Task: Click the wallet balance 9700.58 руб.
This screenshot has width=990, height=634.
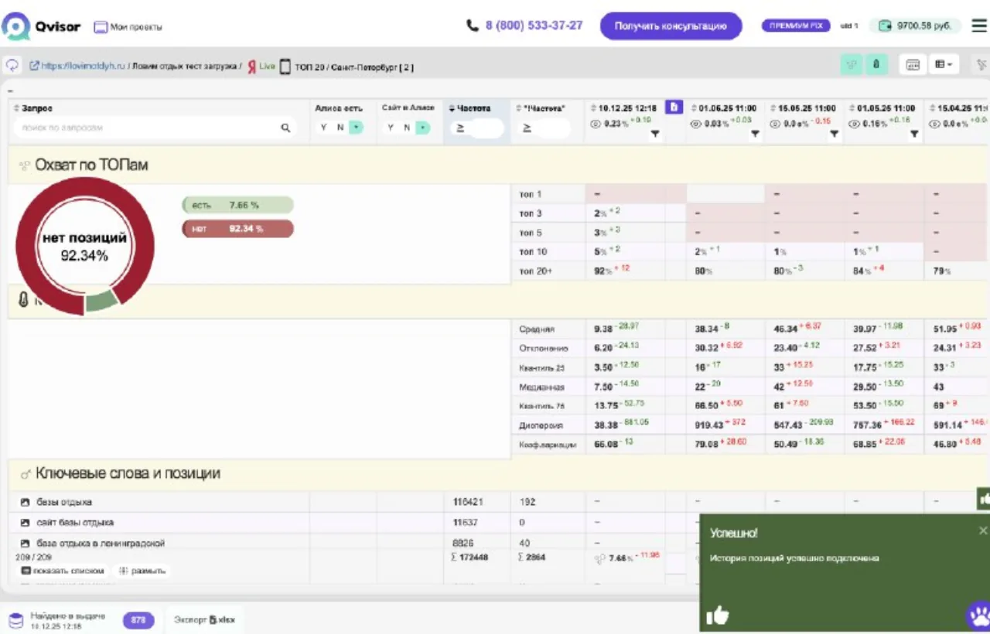Action: (x=915, y=26)
